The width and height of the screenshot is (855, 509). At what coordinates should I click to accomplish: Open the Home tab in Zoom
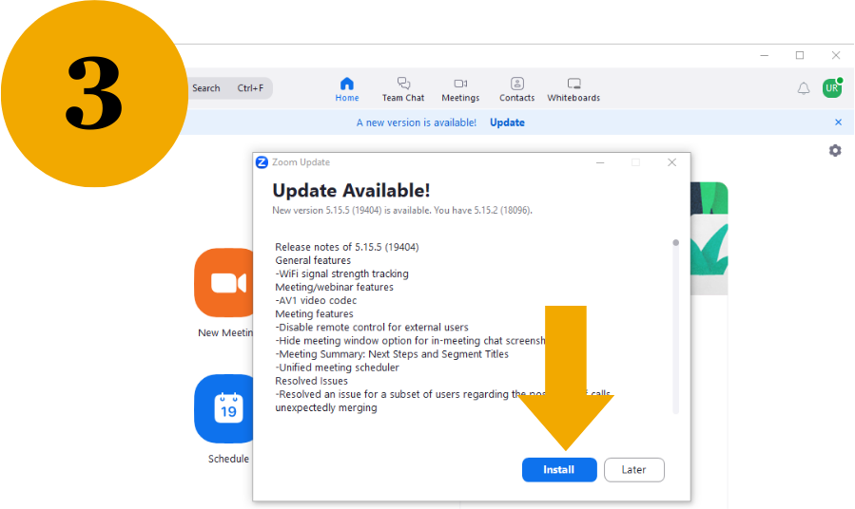coord(347,90)
